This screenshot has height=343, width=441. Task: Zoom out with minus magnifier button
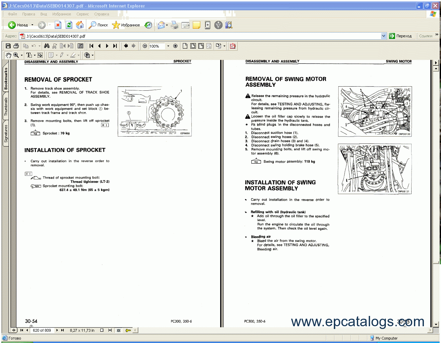145,46
